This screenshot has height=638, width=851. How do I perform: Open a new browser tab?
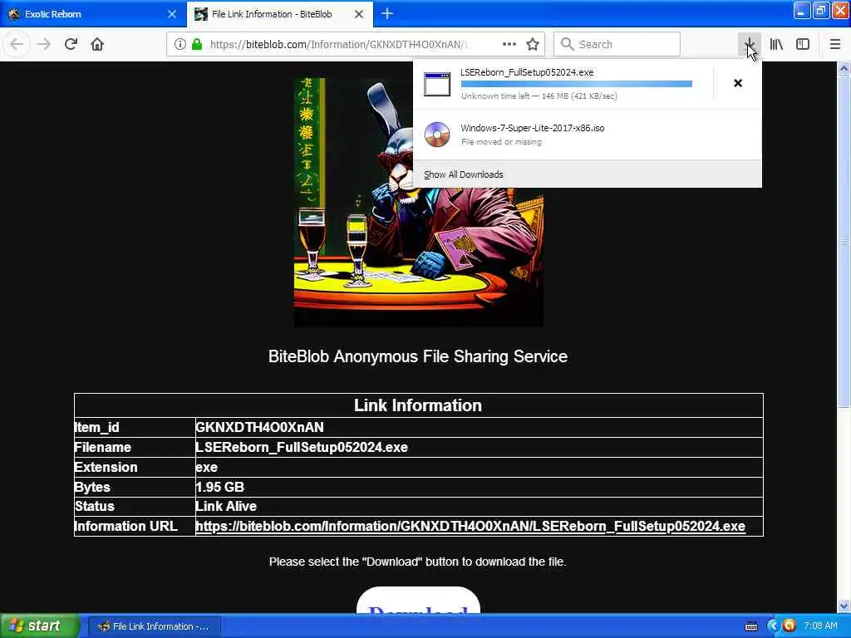(387, 13)
